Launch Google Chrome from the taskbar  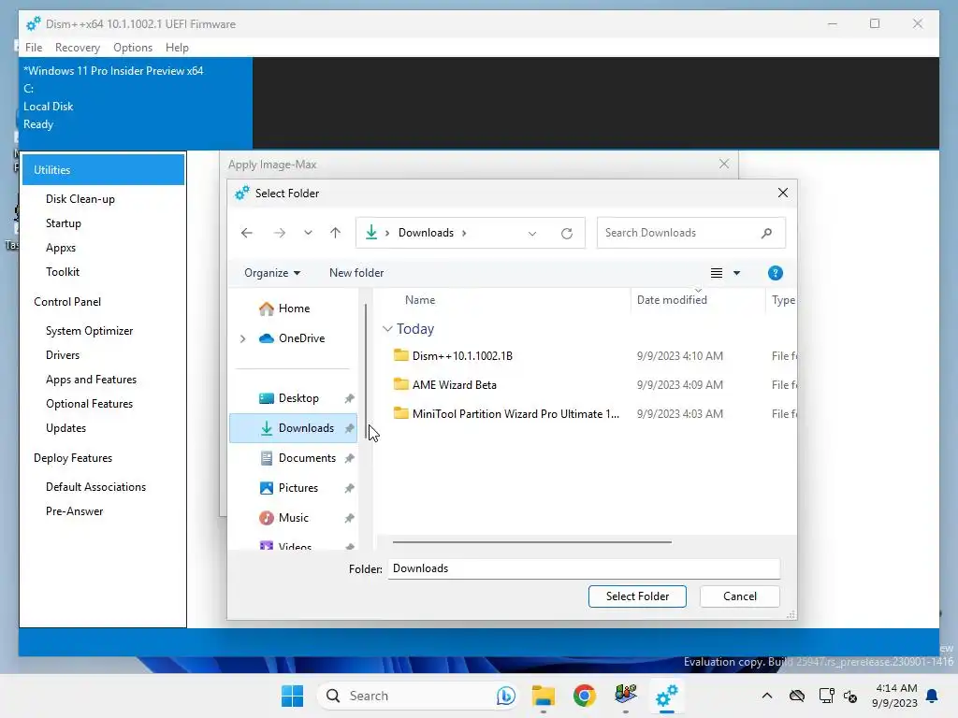[x=585, y=696]
